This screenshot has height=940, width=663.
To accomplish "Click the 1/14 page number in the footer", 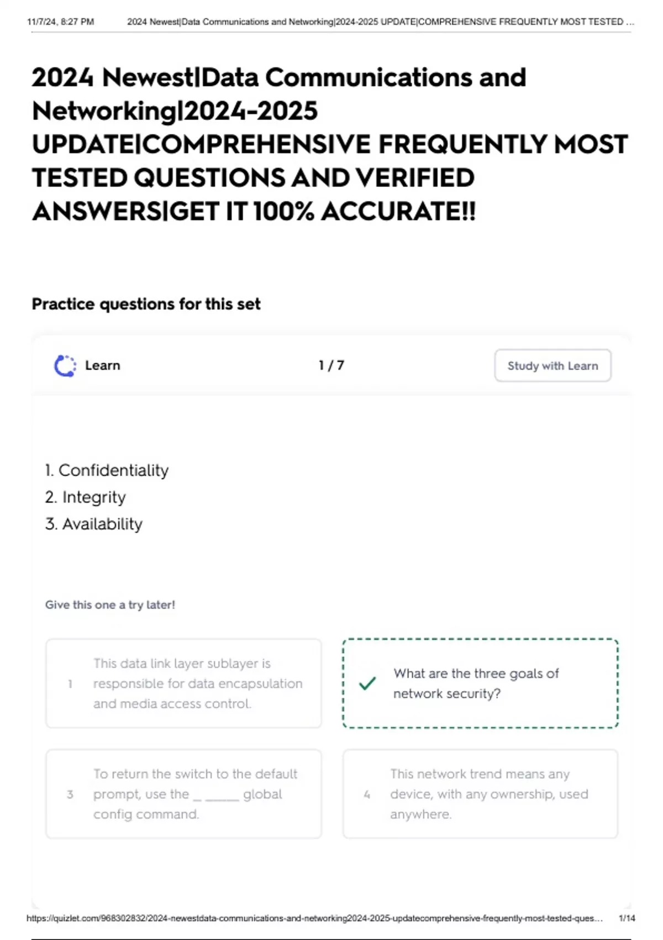I will click(x=627, y=918).
